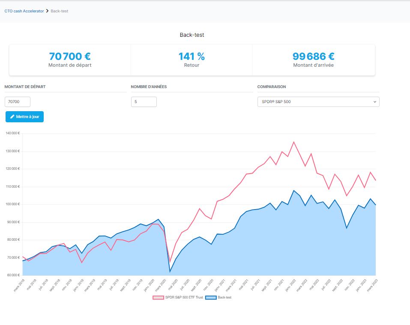Click the Montant de départ card caption

pos(70,65)
